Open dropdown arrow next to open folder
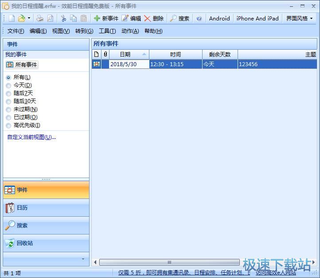This screenshot has height=278, width=320. coord(29,18)
